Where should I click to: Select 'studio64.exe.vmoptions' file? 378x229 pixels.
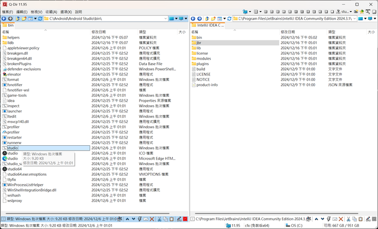pos(27,174)
